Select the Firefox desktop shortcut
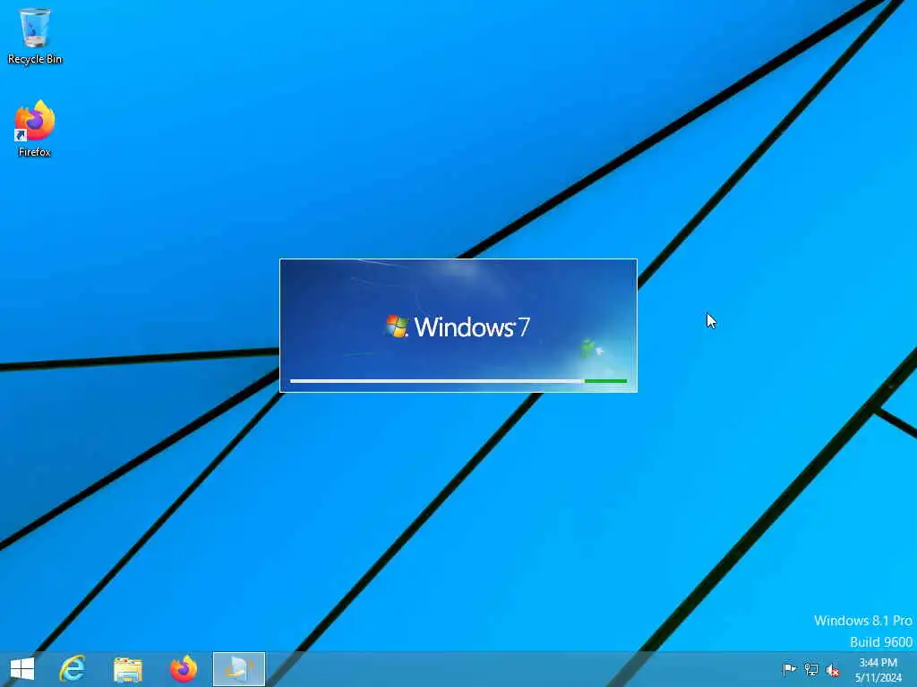The image size is (917, 687). pos(35,129)
